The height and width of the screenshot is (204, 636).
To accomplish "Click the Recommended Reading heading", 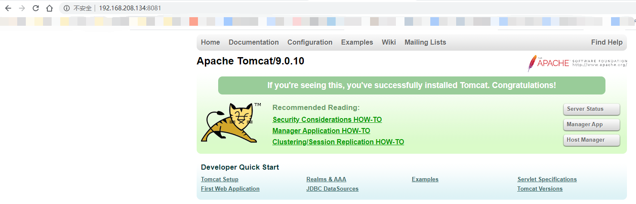I will point(316,107).
